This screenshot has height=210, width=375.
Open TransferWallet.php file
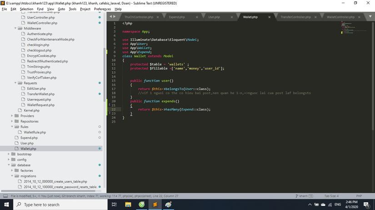[x=40, y=94]
